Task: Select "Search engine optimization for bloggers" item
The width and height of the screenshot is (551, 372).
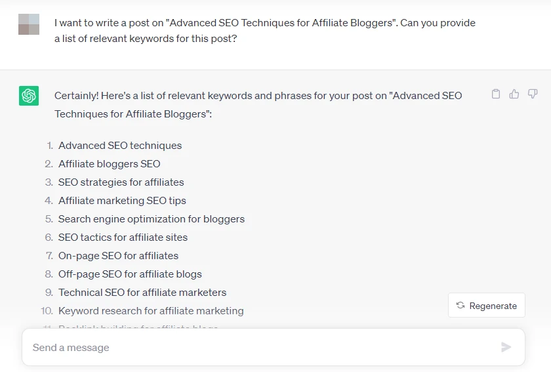Action: pos(151,219)
